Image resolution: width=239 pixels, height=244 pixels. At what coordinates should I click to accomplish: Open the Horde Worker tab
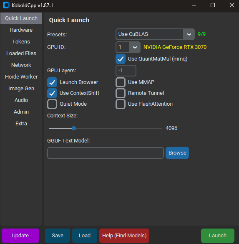point(21,76)
